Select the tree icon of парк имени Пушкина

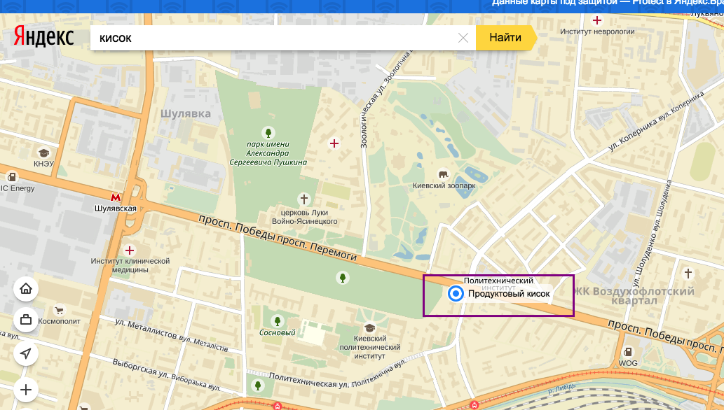point(268,133)
